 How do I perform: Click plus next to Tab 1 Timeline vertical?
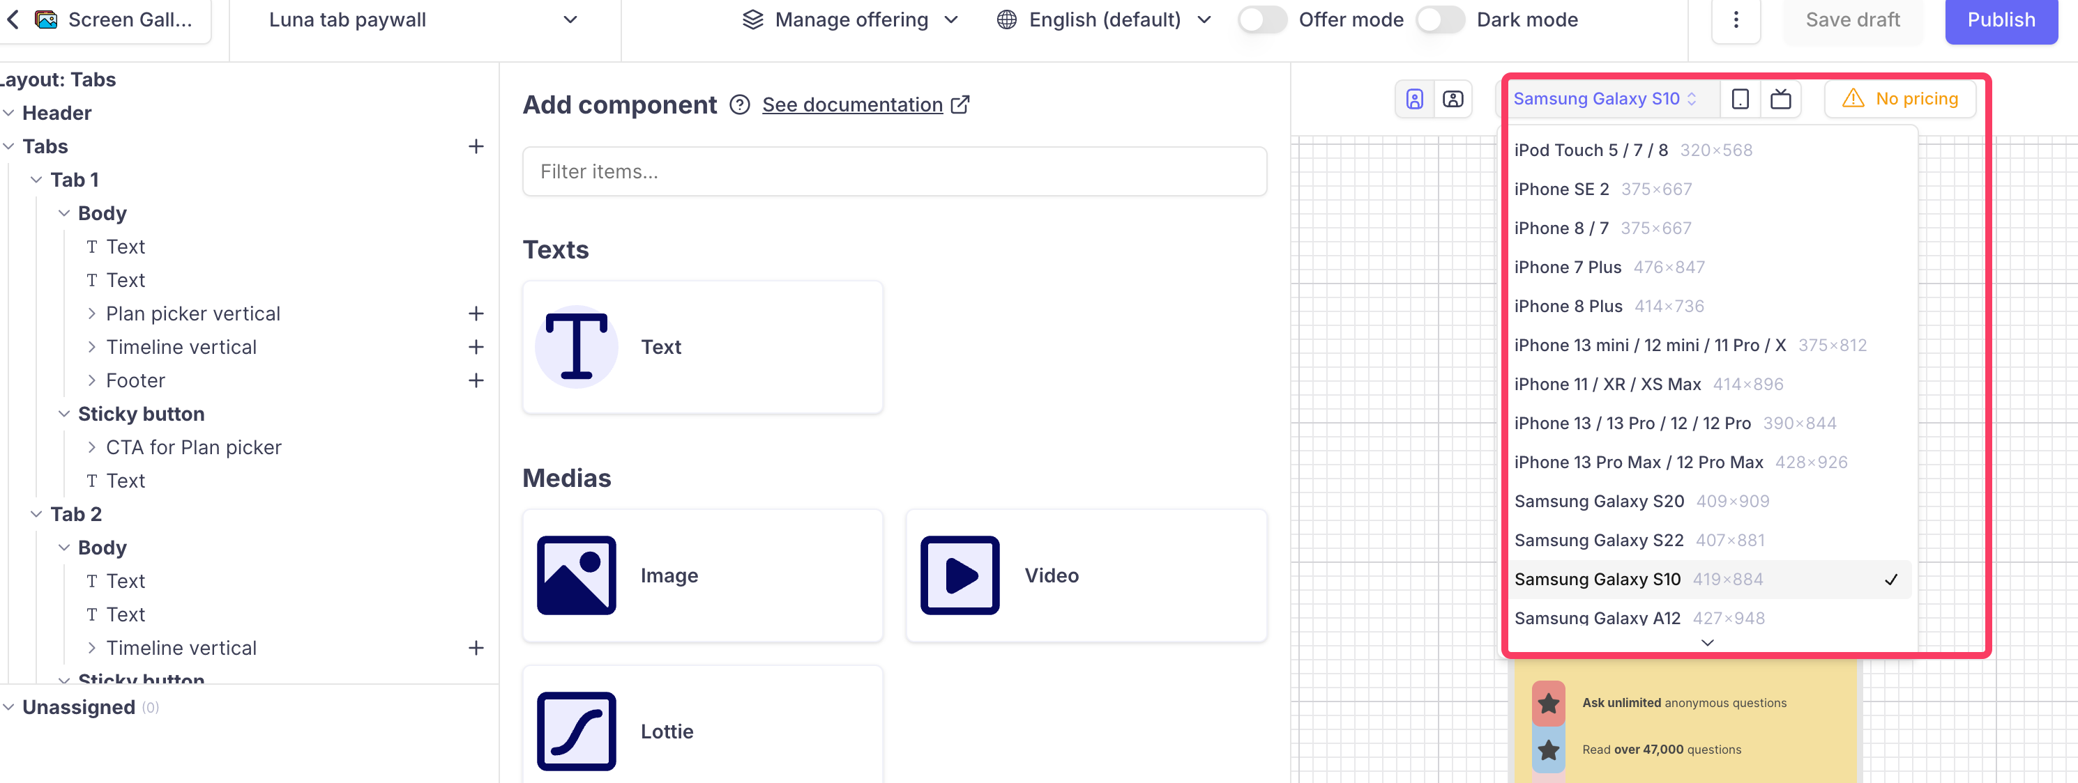pos(476,347)
